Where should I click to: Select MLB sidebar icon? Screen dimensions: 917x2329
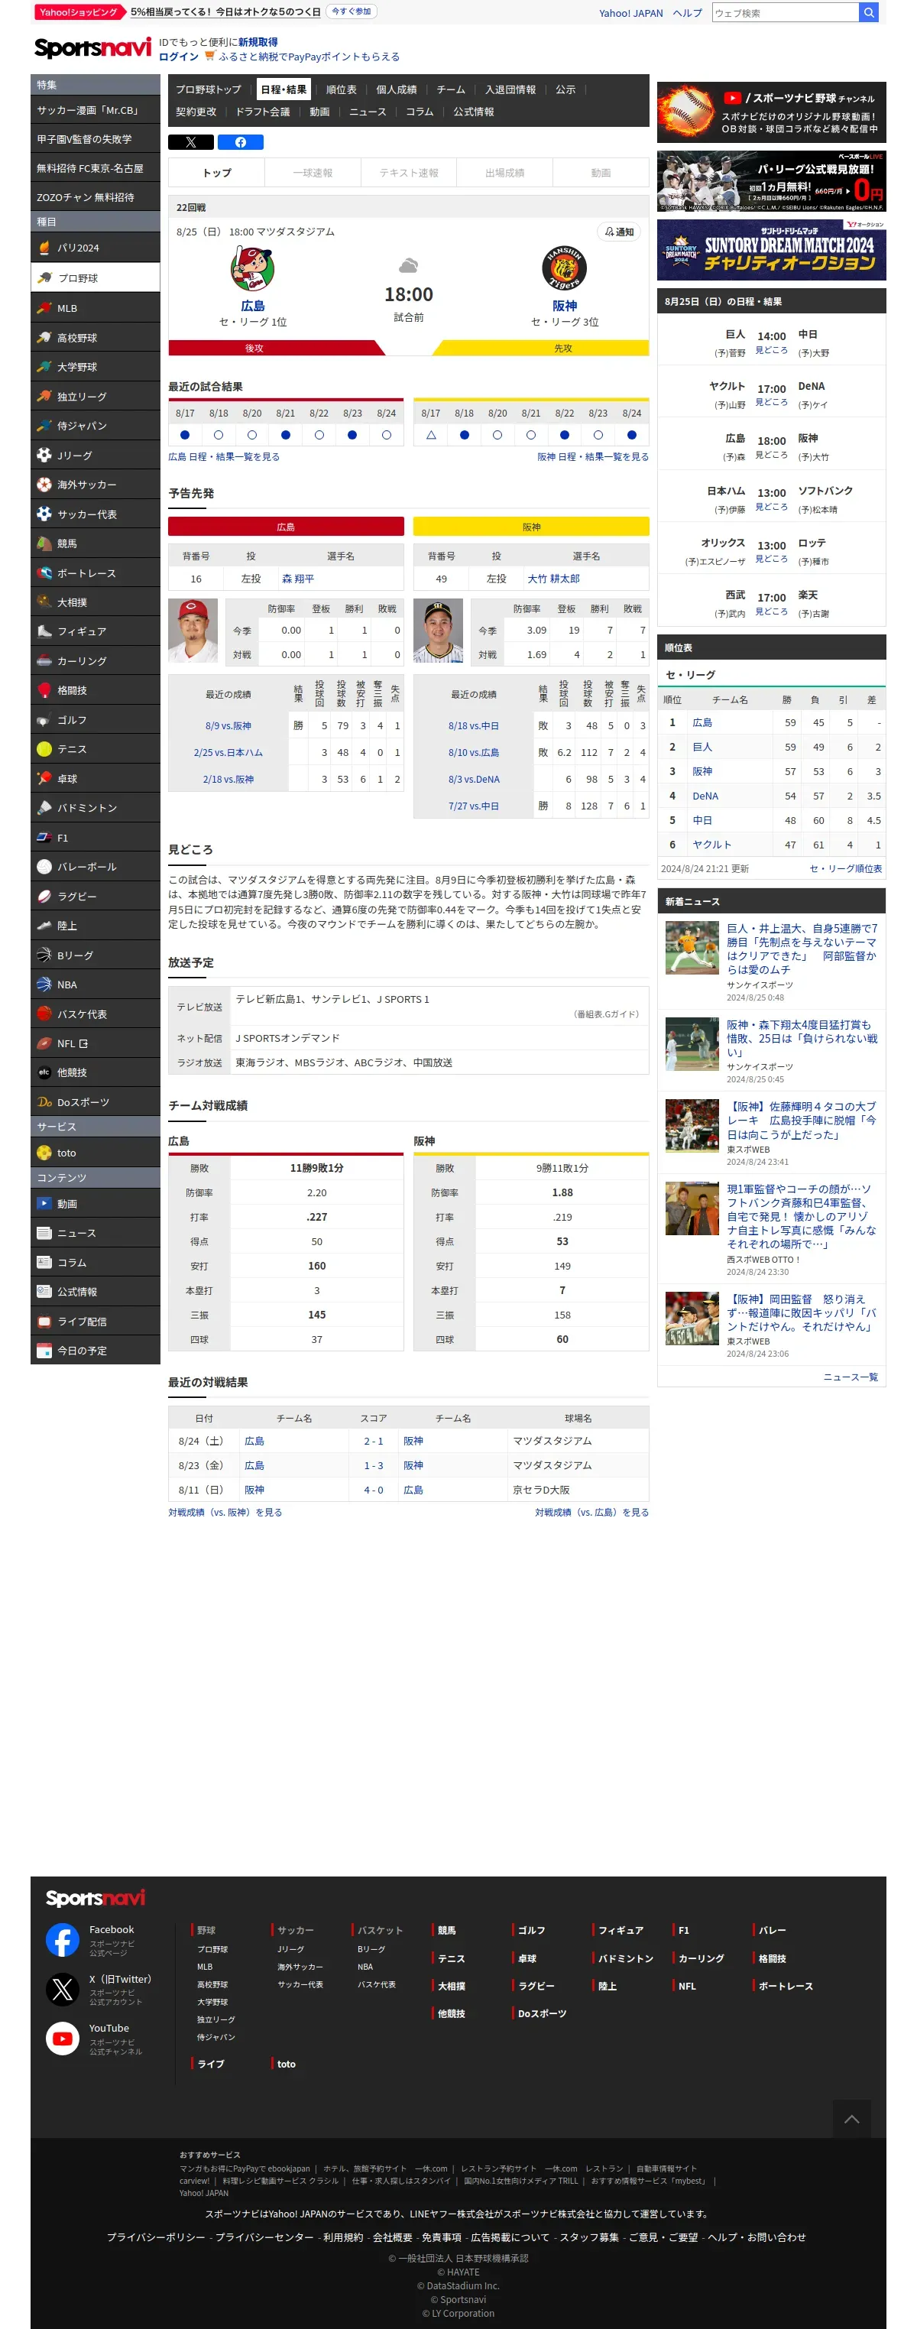[44, 307]
